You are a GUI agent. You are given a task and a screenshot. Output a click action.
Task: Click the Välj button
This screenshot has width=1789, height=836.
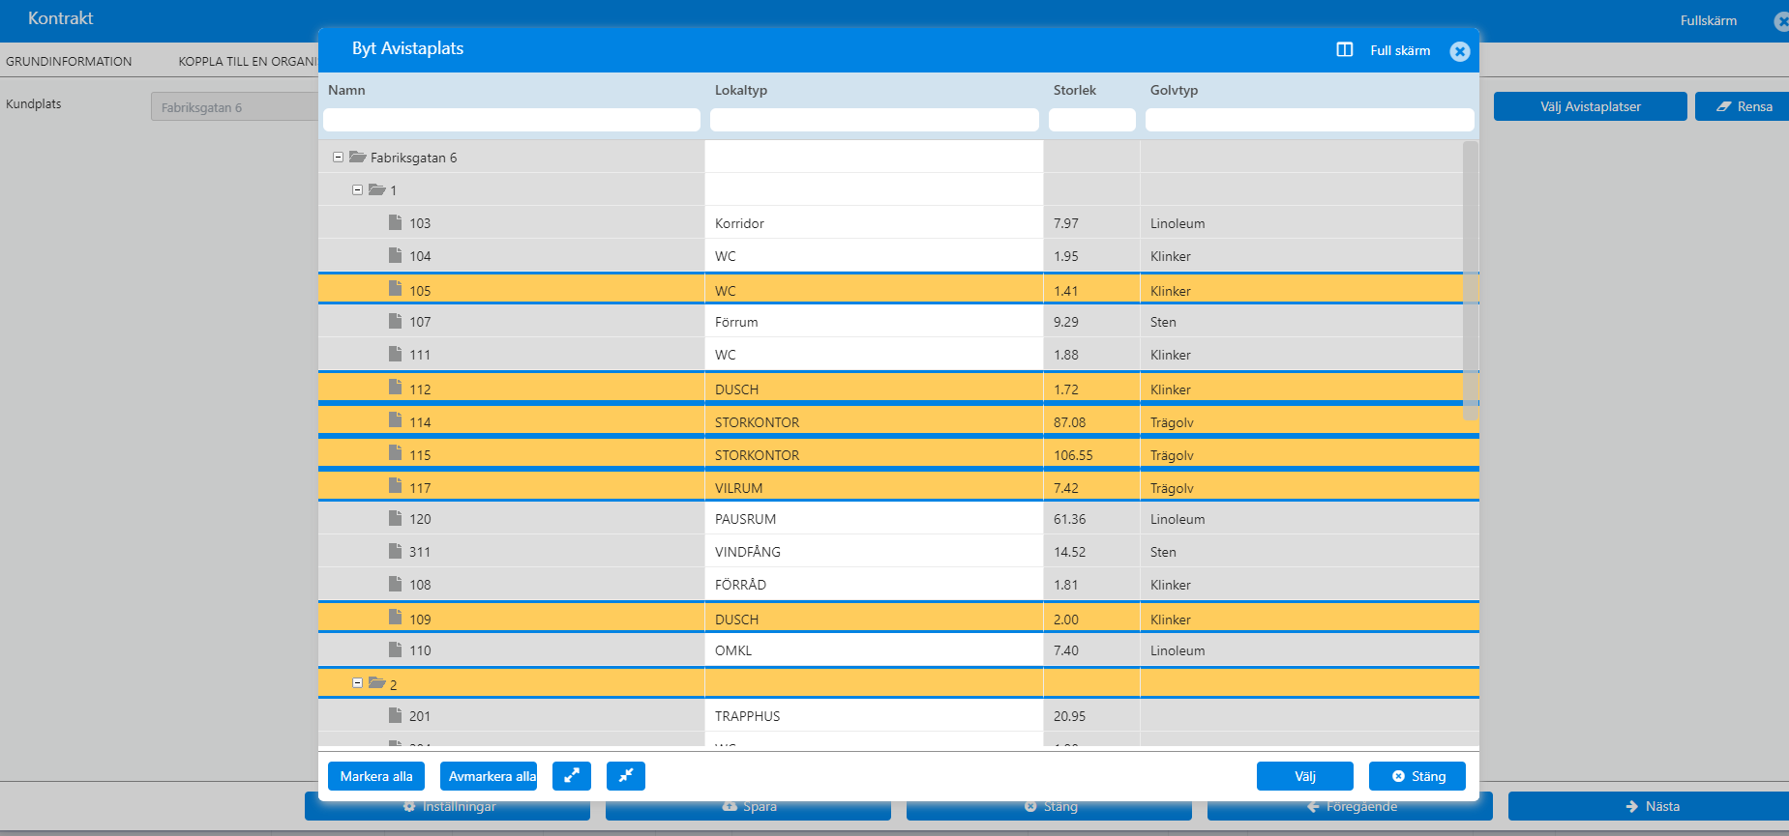pyautogui.click(x=1305, y=776)
